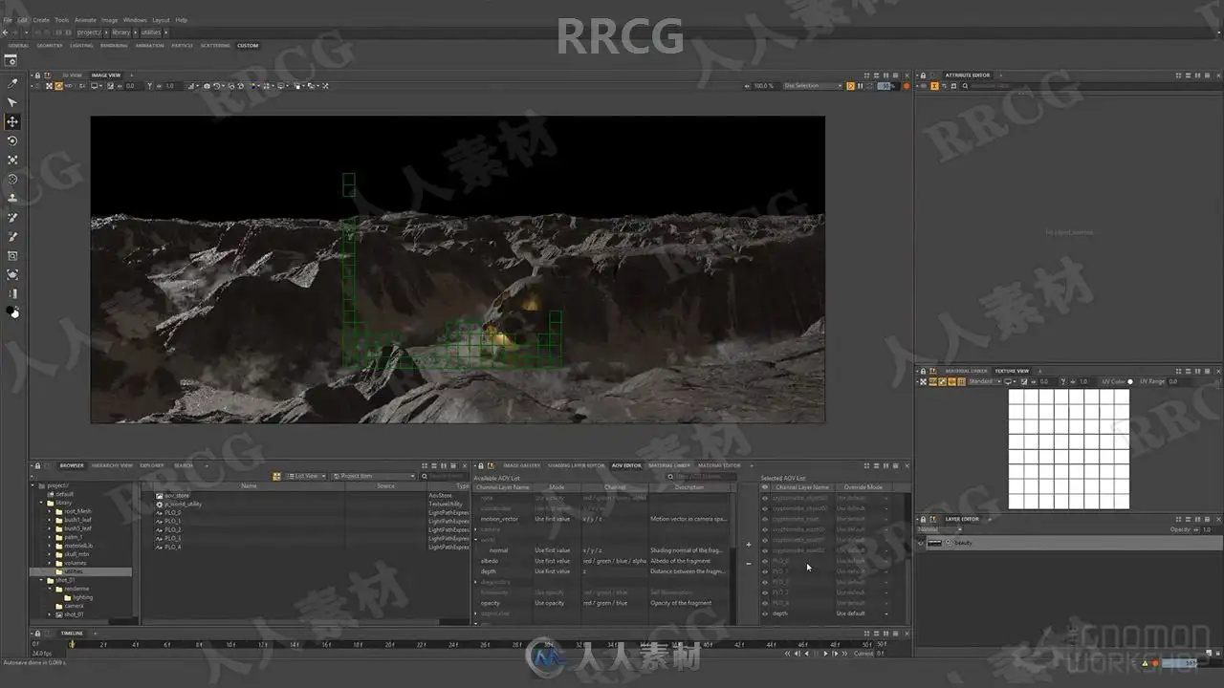Collapse the library folder in project tree
The width and height of the screenshot is (1224, 688).
[41, 503]
